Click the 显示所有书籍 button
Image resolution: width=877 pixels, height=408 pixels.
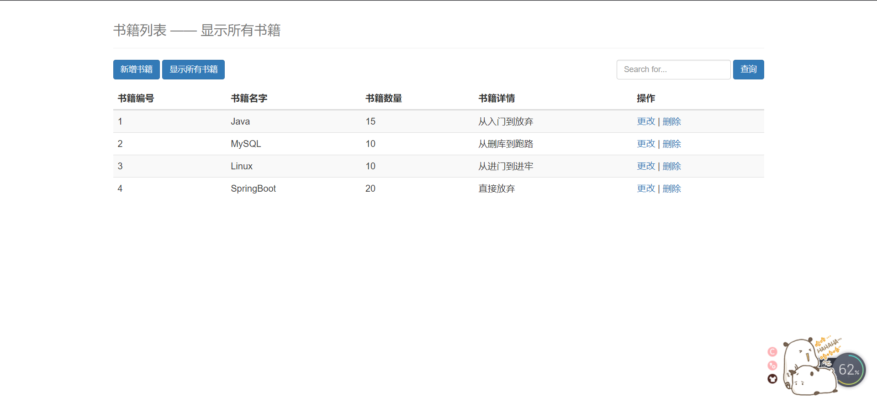point(193,69)
